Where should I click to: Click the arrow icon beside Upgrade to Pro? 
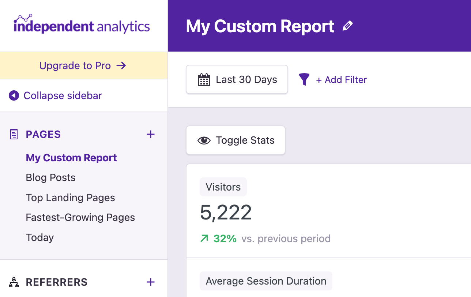121,65
